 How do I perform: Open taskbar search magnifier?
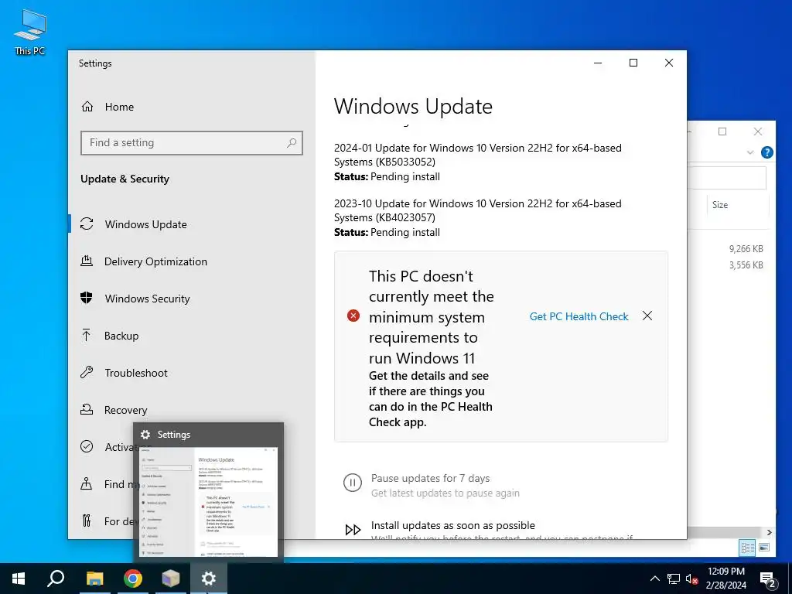pos(56,579)
